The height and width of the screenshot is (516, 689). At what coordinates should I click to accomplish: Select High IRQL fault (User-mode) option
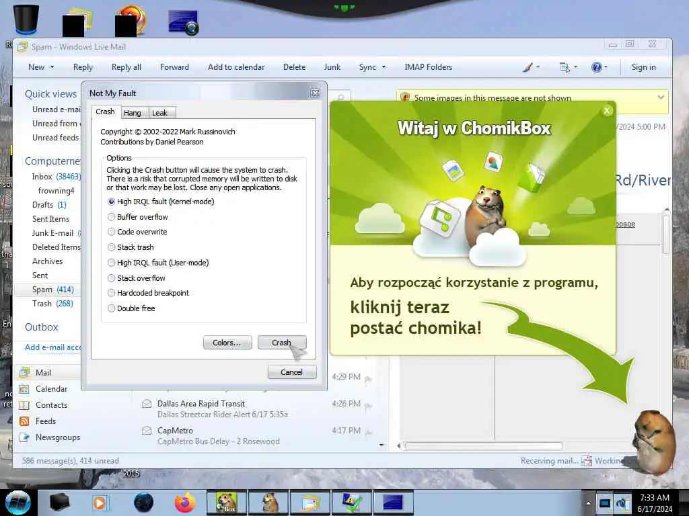[111, 263]
